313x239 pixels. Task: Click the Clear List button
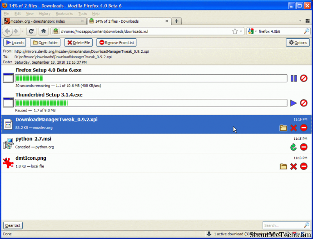pos(13,225)
